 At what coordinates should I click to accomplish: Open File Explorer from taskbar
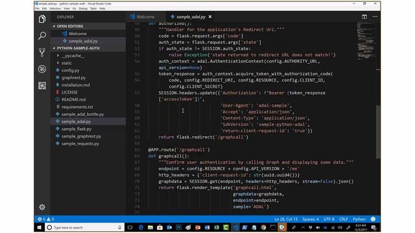[150, 227]
